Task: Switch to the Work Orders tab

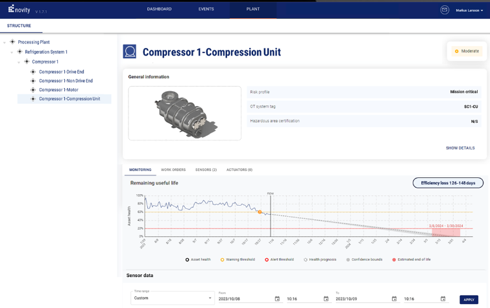Action: click(x=173, y=170)
